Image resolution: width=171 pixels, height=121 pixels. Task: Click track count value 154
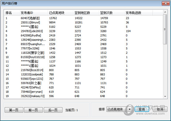click(128, 31)
